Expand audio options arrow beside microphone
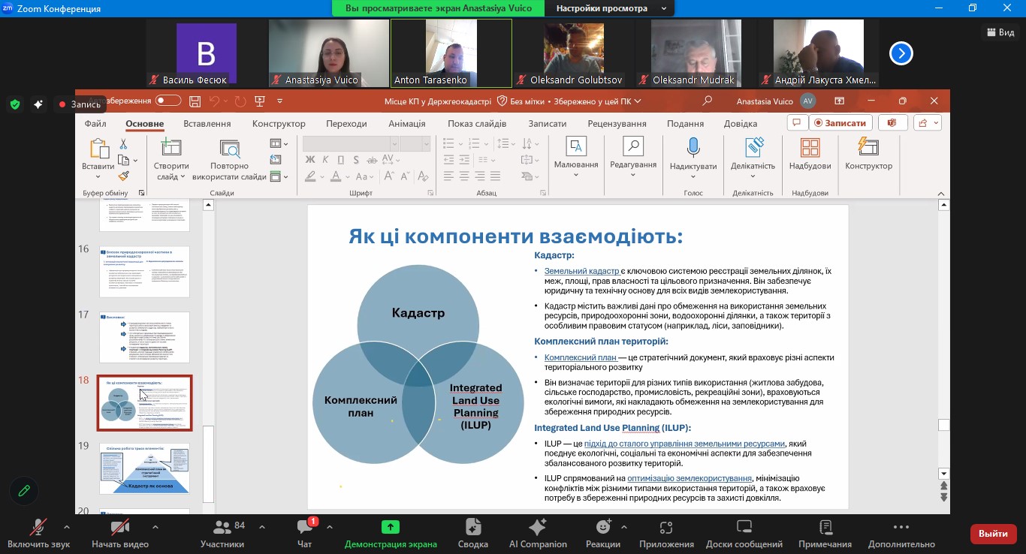Screen dimensions: 1026x554 (67, 527)
